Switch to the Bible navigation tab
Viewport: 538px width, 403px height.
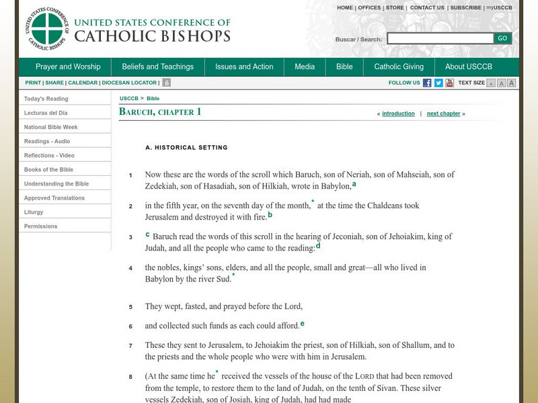(344, 66)
